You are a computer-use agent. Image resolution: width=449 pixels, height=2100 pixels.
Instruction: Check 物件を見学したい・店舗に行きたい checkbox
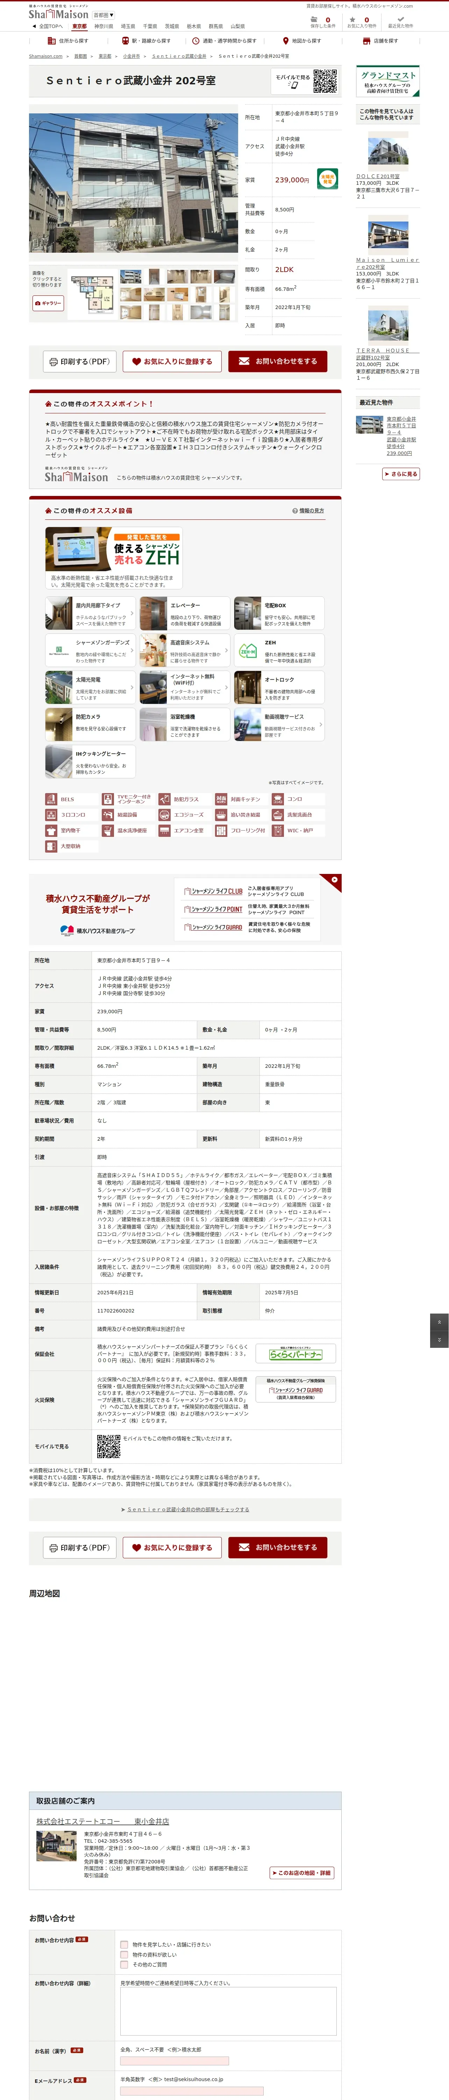tap(125, 1944)
